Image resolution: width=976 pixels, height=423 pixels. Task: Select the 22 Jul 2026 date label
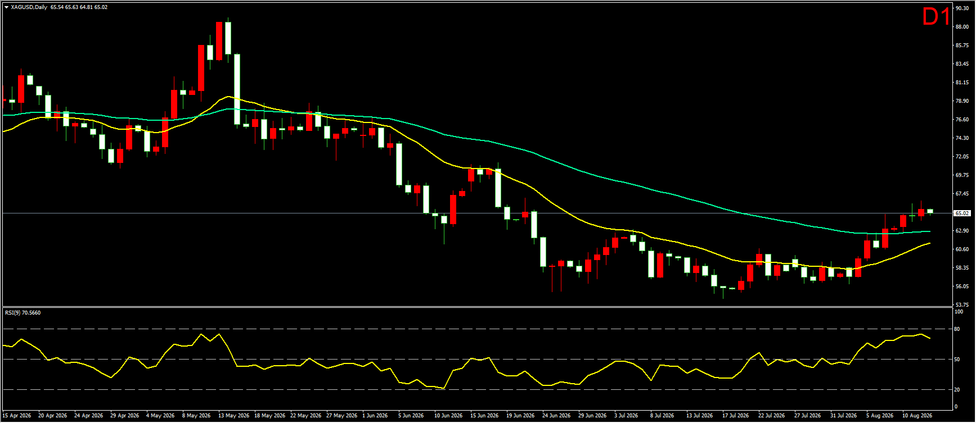pos(772,416)
